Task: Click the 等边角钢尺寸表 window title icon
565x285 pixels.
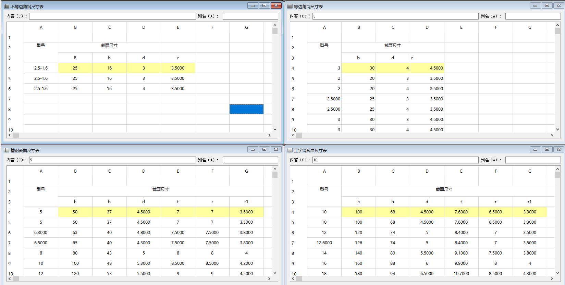Action: pos(290,7)
